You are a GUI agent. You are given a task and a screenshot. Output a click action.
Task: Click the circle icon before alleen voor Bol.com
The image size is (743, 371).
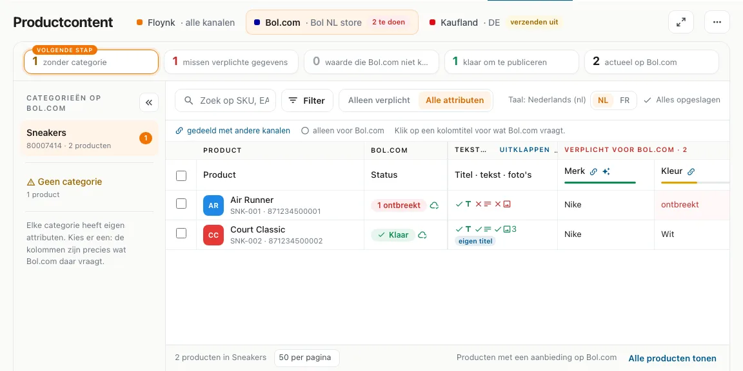[305, 131]
